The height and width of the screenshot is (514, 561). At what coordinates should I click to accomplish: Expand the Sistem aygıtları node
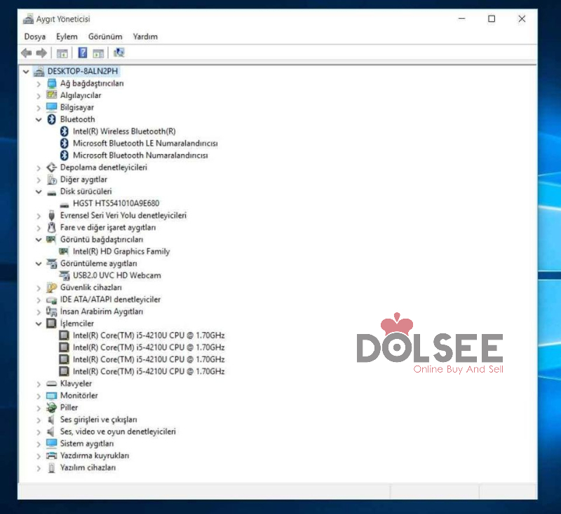tap(39, 444)
